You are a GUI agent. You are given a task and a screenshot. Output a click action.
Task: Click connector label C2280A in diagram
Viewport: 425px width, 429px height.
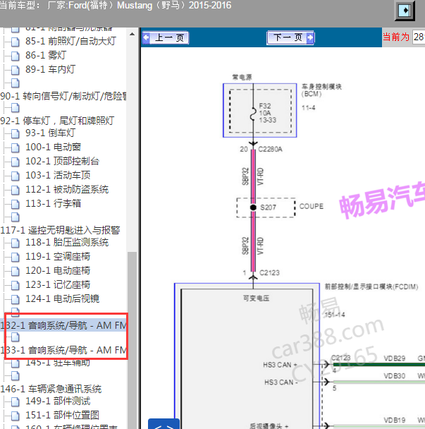[271, 149]
